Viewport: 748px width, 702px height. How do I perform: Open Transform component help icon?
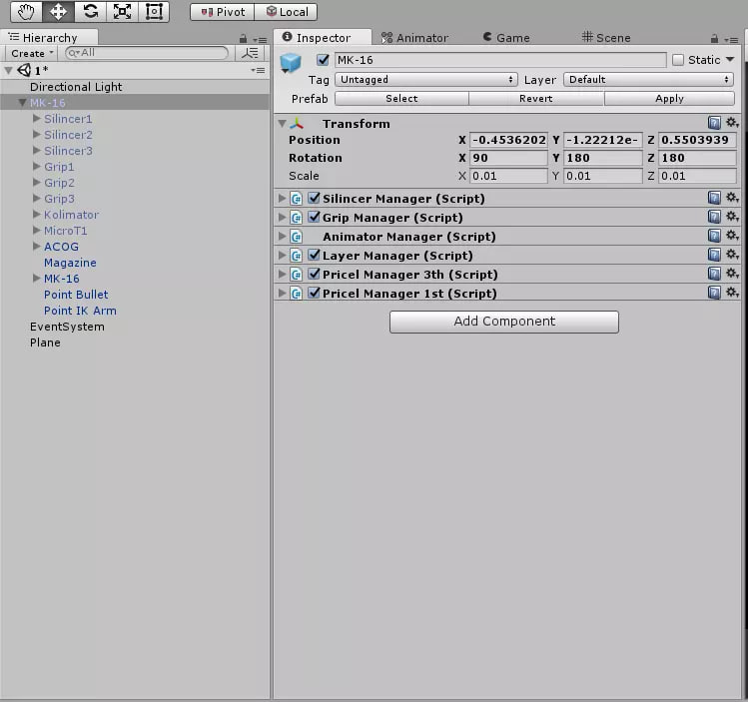[714, 123]
